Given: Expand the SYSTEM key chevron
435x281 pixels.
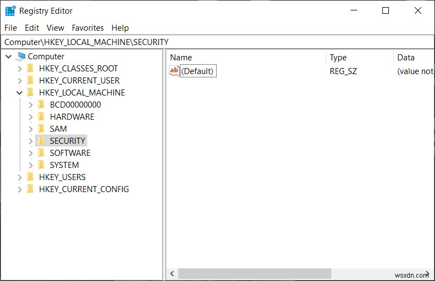Looking at the screenshot, I should pyautogui.click(x=31, y=165).
